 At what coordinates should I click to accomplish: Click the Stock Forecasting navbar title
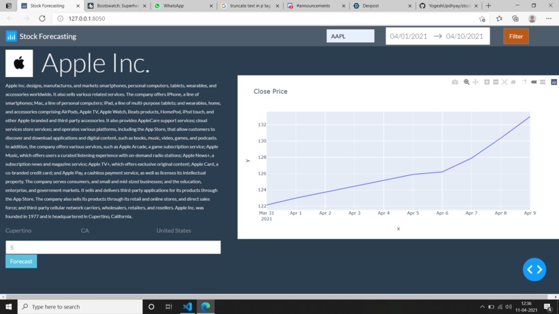click(x=48, y=36)
